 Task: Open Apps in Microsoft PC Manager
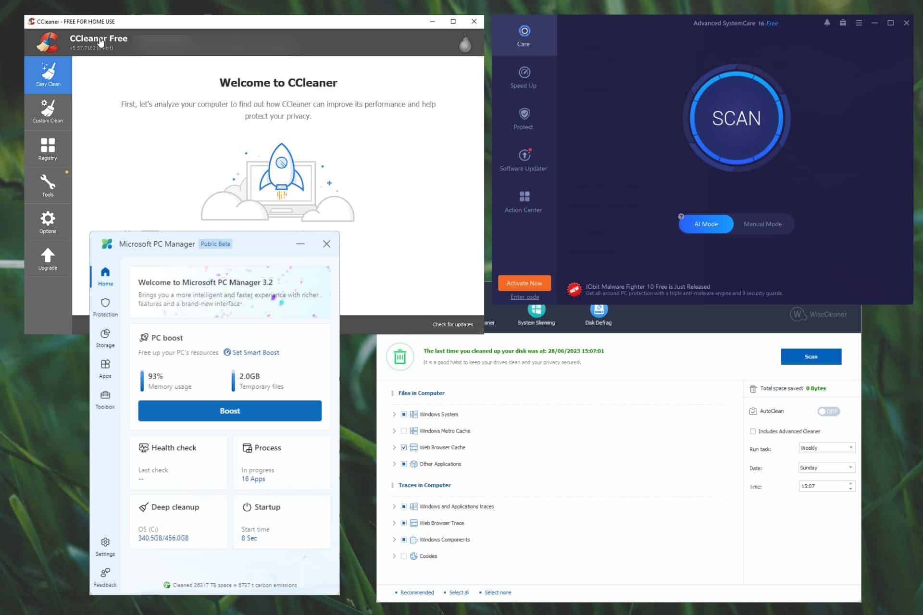[x=105, y=369]
